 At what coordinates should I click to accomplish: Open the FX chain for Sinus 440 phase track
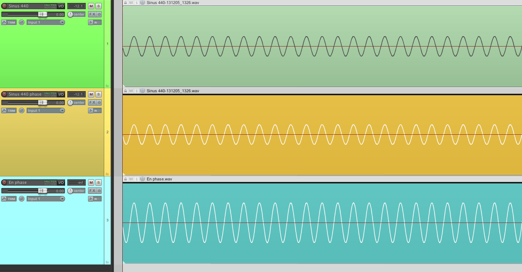(x=92, y=102)
